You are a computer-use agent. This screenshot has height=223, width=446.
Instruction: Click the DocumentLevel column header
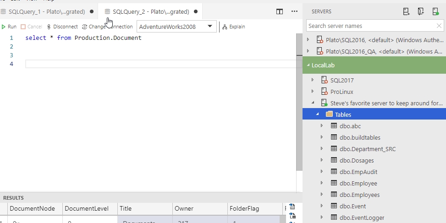[x=90, y=208]
